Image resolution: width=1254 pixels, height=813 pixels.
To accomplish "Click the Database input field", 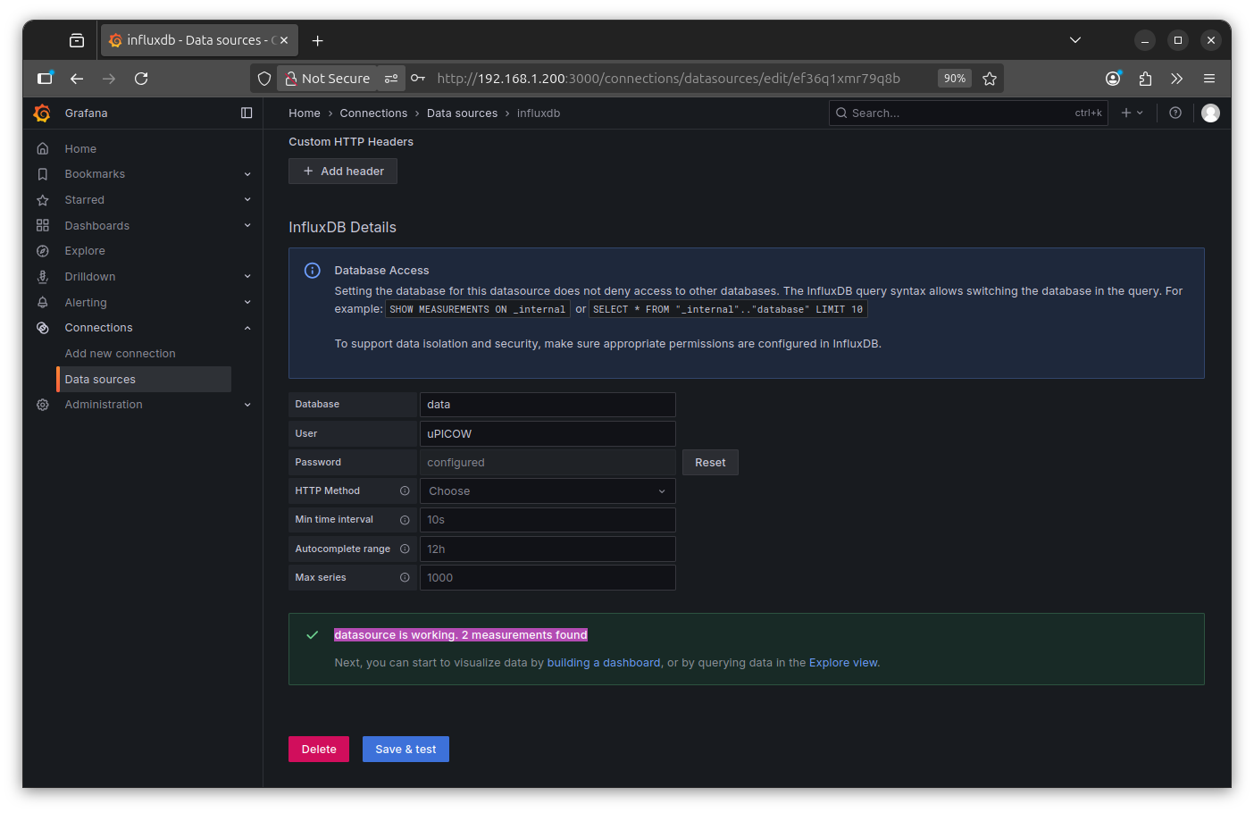I will tap(547, 405).
